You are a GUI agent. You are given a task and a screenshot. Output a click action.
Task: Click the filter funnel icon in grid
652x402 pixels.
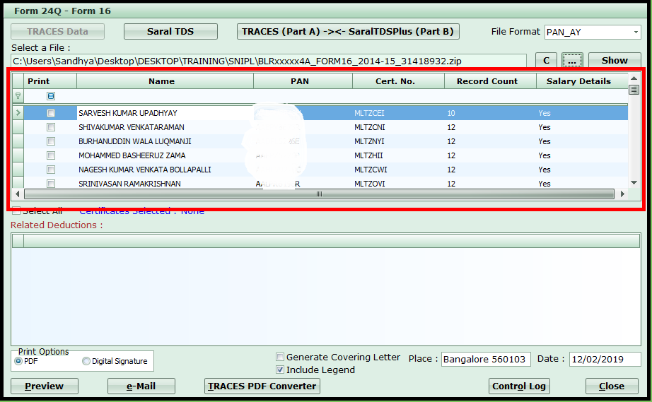tap(18, 96)
